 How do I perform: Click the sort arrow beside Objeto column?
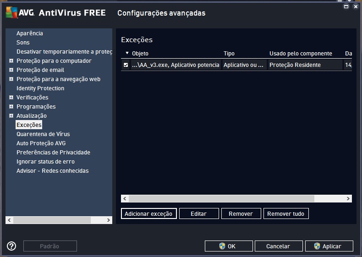(x=127, y=54)
